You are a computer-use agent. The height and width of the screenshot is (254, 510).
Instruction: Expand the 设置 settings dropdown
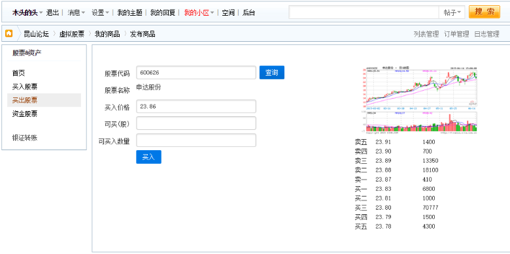click(x=100, y=13)
